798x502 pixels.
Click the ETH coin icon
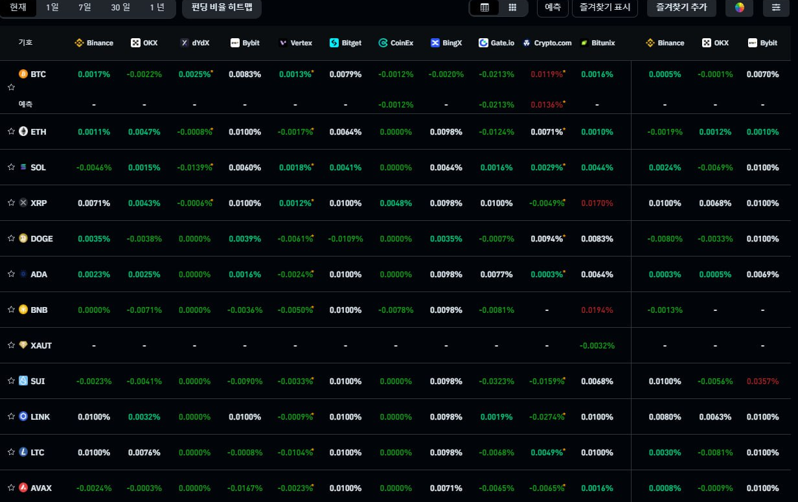point(23,131)
